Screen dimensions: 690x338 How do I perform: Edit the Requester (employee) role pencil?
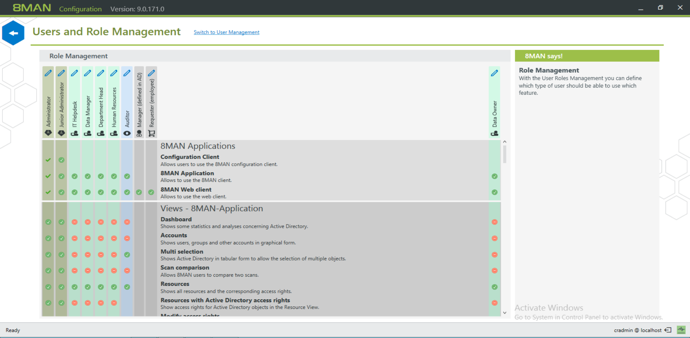pos(152,73)
